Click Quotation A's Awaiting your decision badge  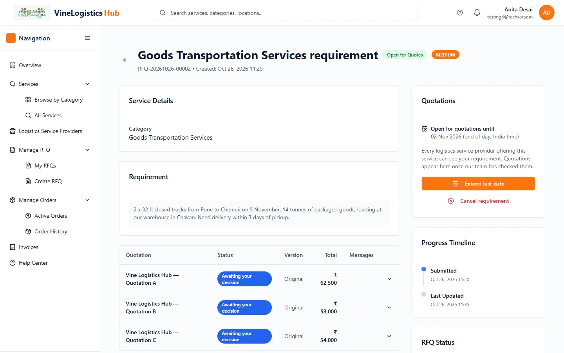(244, 279)
